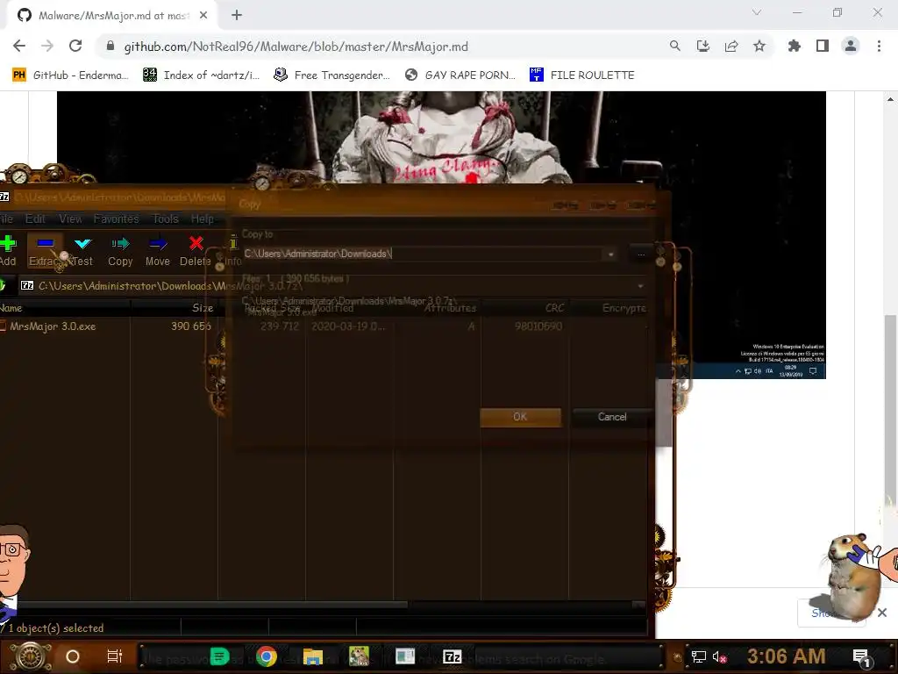Close the bottom-right popup with X
Viewport: 898px width, 674px height.
pos(882,613)
